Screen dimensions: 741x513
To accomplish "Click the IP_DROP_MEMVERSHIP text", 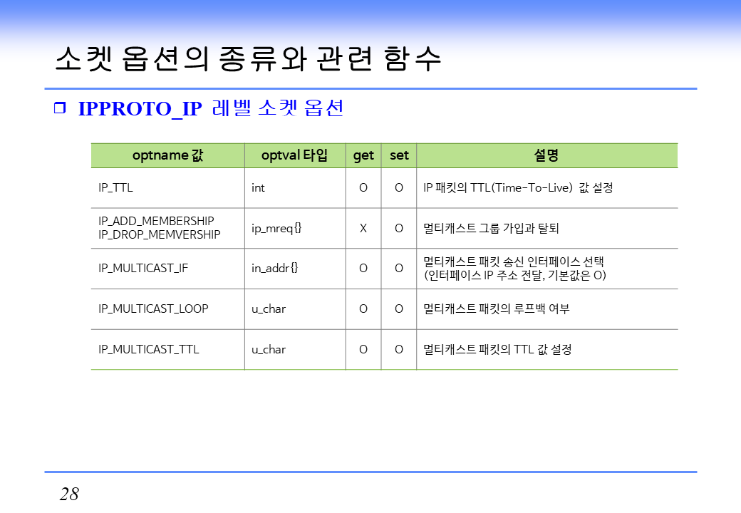I will click(x=160, y=234).
